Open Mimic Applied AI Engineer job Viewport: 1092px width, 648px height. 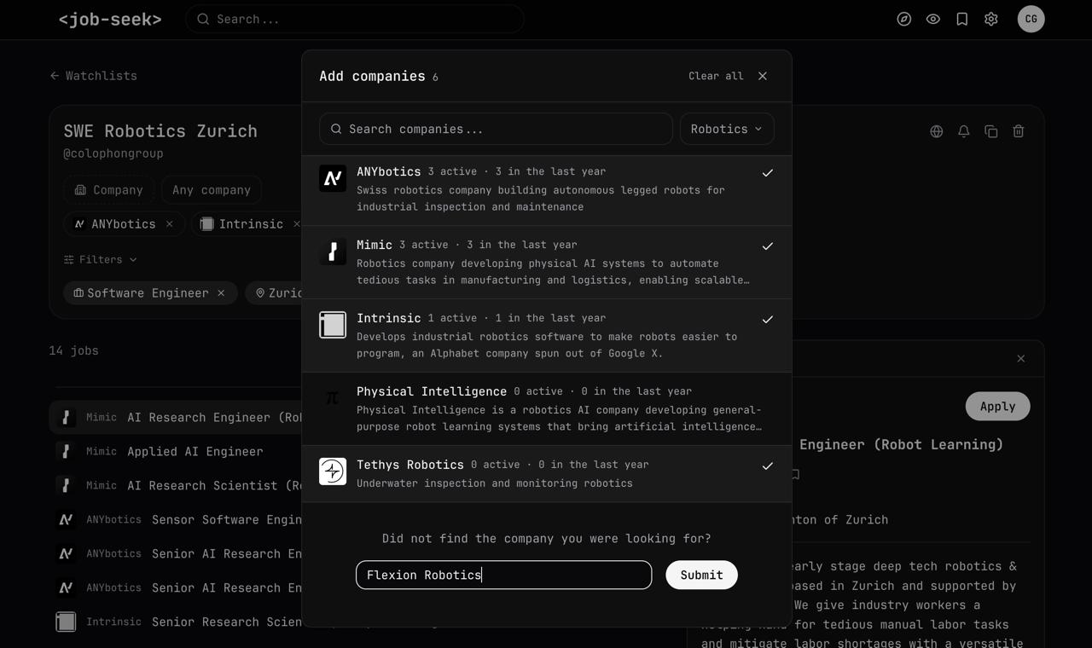(176, 451)
